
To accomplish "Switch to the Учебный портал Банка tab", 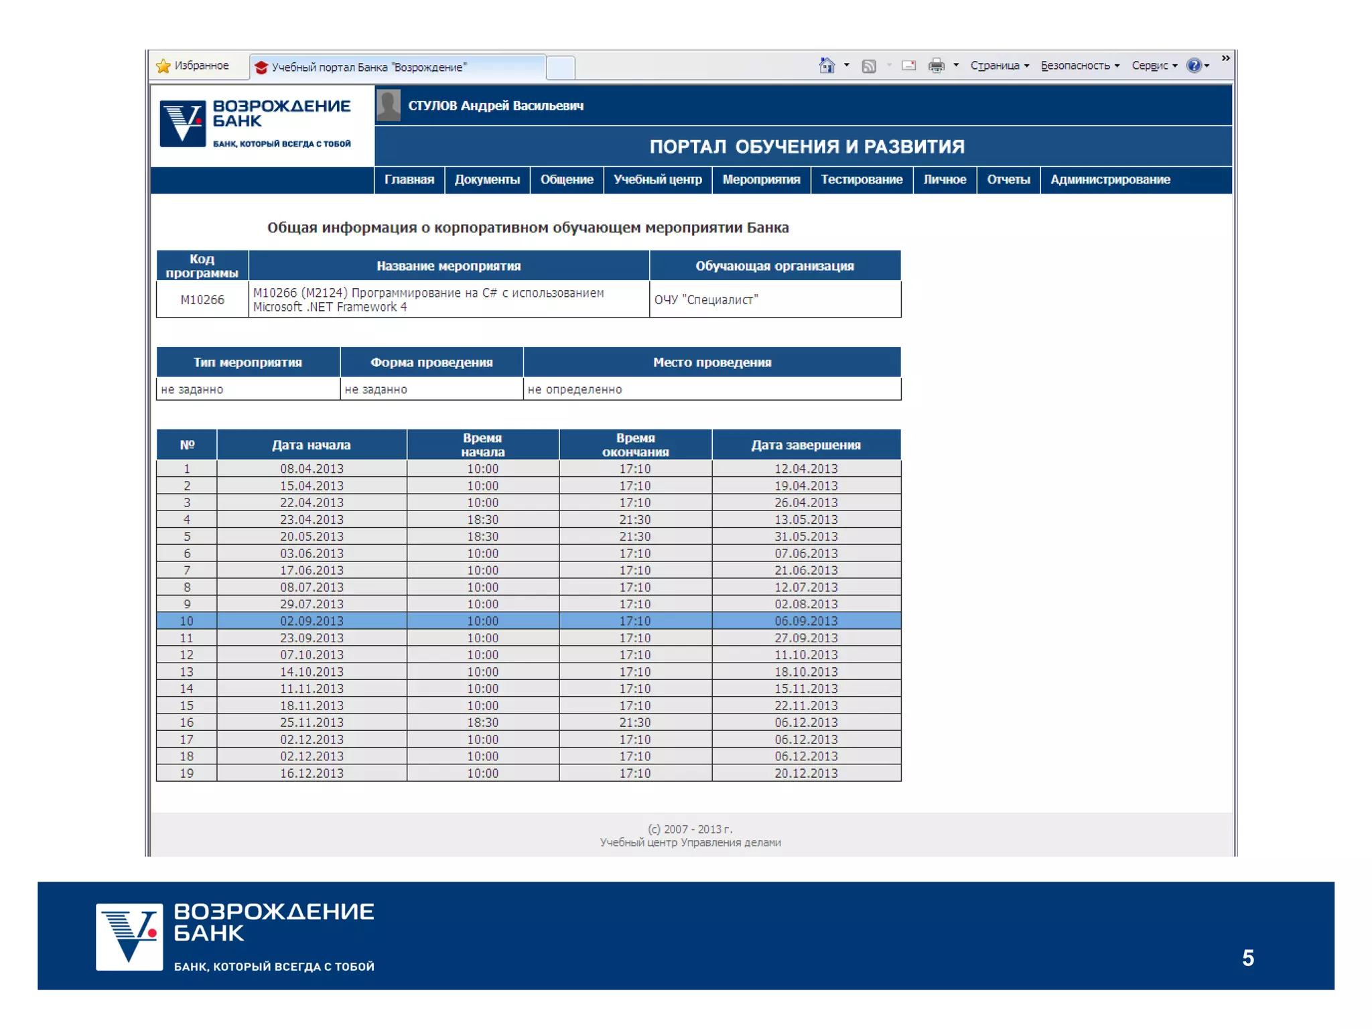I will pos(397,67).
